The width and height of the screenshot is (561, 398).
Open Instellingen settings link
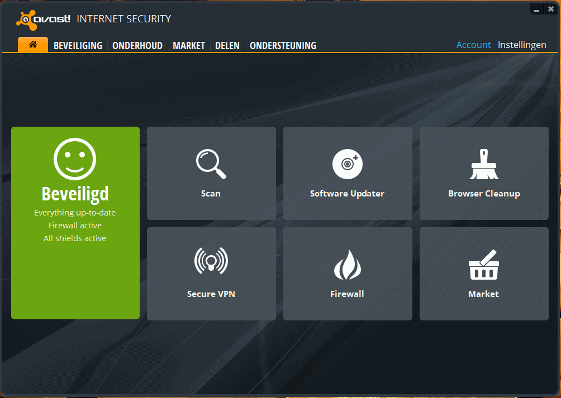tap(522, 45)
